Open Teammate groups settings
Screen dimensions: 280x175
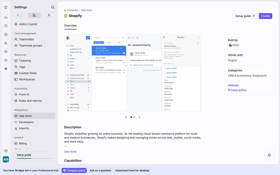pyautogui.click(x=34, y=45)
